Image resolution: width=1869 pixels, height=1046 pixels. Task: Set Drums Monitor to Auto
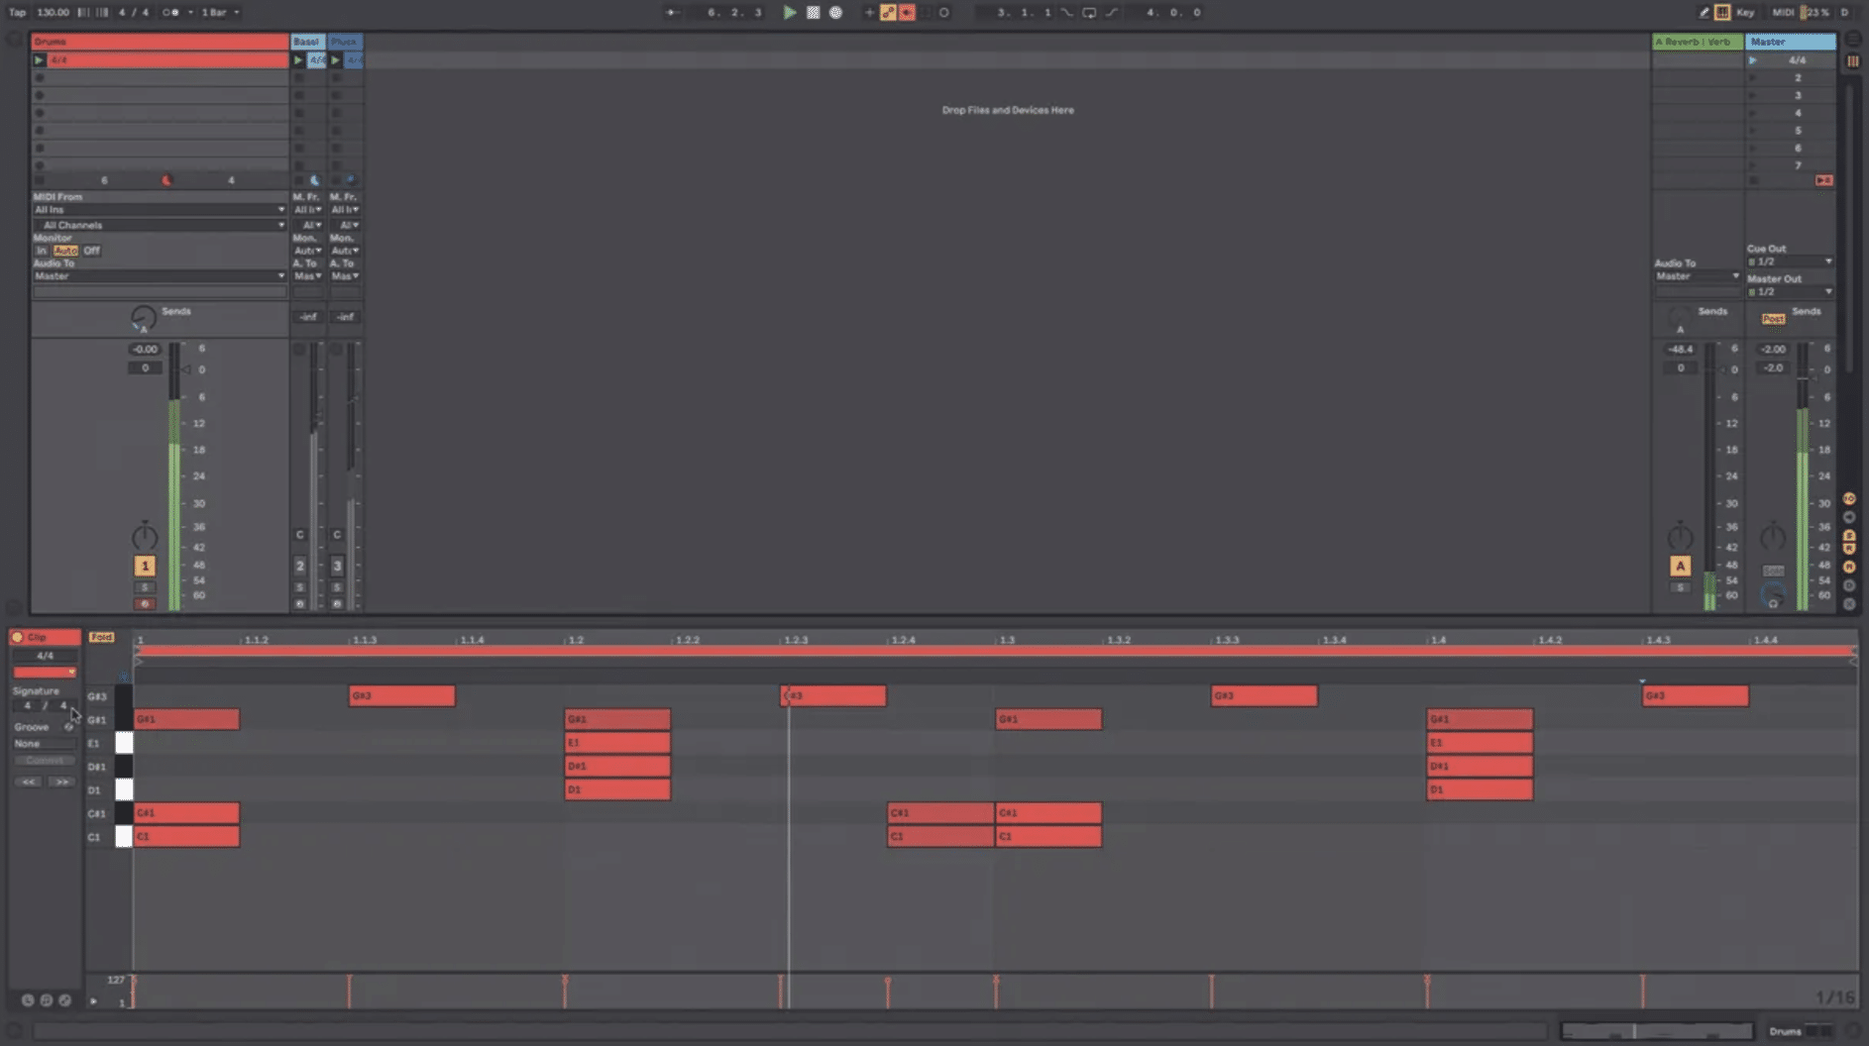pos(66,251)
